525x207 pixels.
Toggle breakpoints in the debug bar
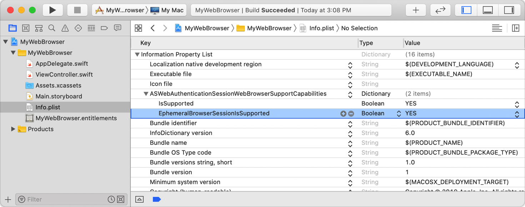click(157, 200)
